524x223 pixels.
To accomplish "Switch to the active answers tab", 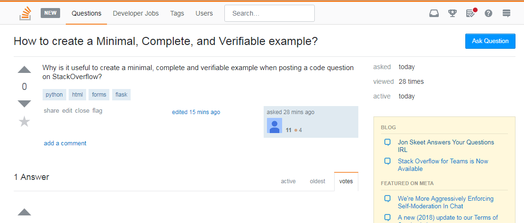I will 288,181.
